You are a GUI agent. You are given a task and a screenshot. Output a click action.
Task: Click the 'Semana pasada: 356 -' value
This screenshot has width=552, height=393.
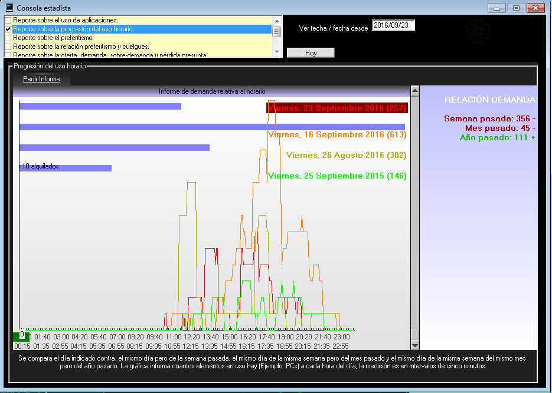(x=489, y=118)
